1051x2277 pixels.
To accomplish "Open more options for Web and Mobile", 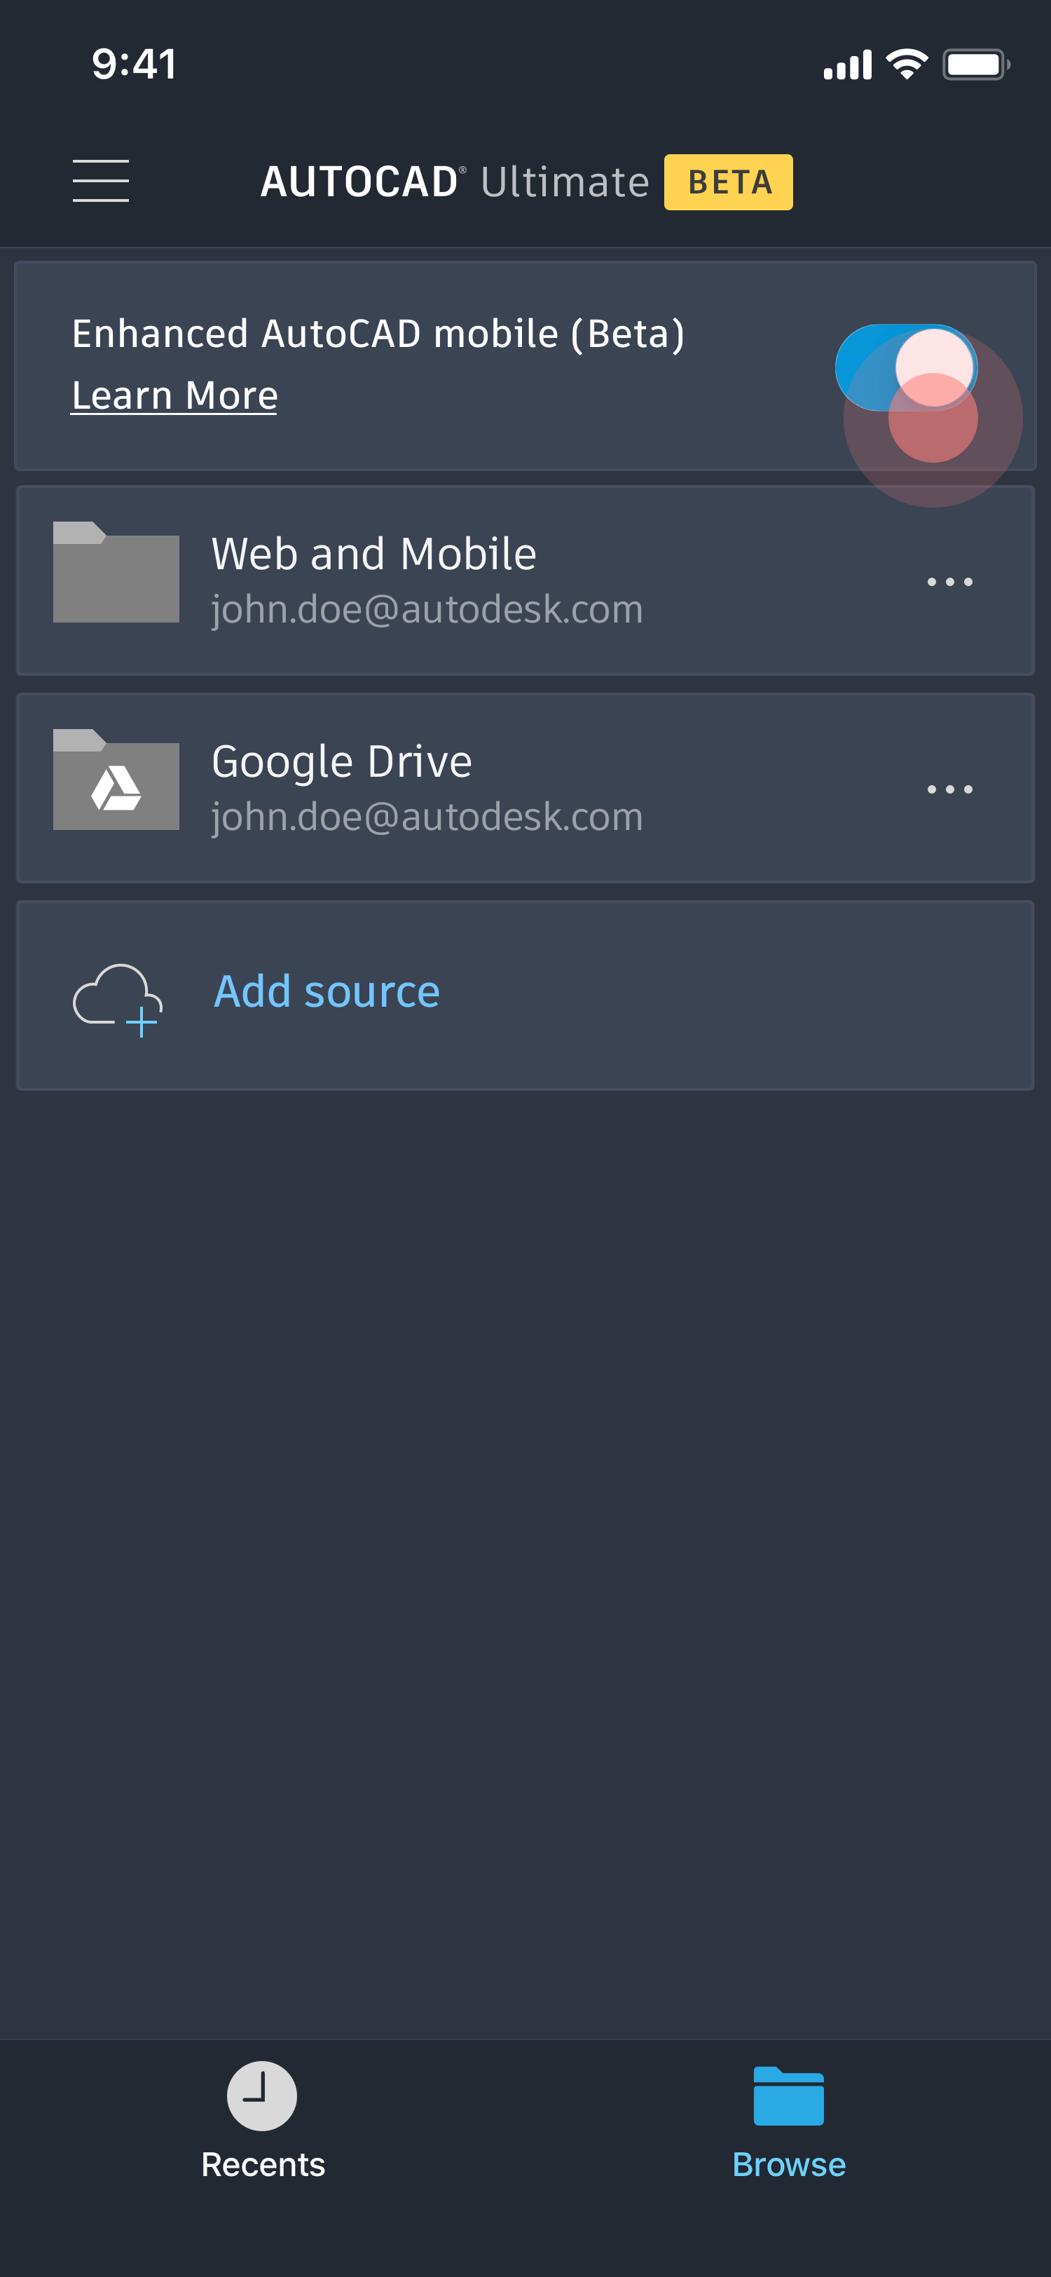I will 949,582.
